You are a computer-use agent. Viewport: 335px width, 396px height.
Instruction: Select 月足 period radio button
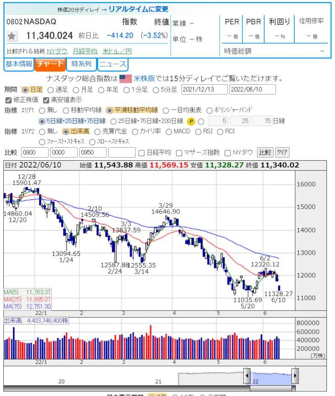(76, 90)
